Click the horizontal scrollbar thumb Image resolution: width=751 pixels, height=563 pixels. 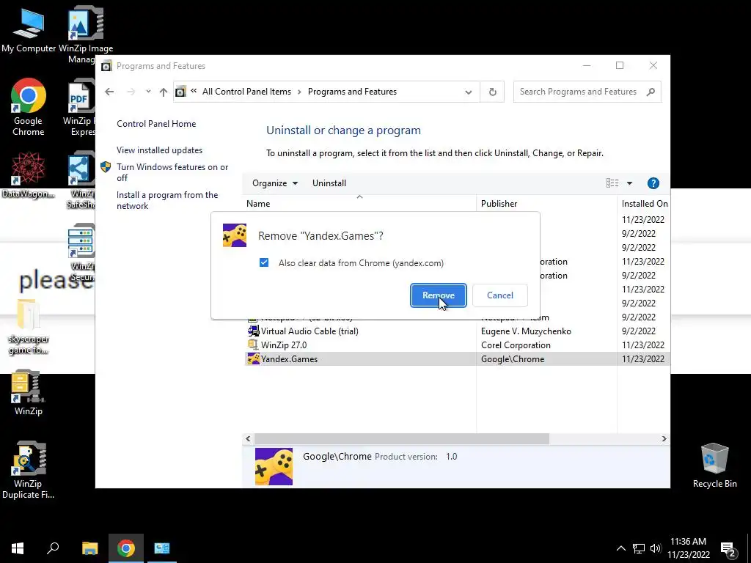[x=401, y=438]
